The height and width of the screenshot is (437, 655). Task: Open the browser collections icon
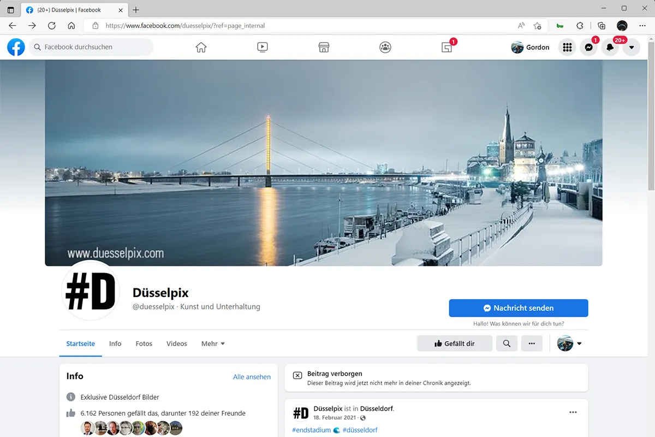602,26
